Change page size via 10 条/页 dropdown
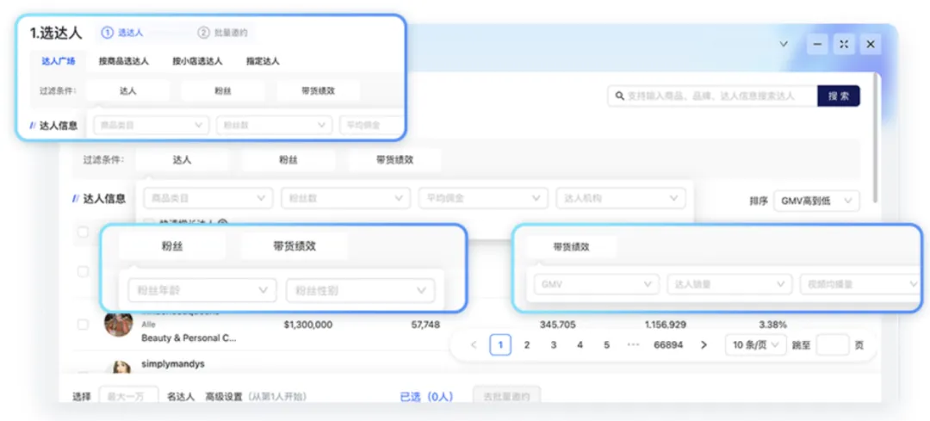This screenshot has height=421, width=930. [x=756, y=344]
